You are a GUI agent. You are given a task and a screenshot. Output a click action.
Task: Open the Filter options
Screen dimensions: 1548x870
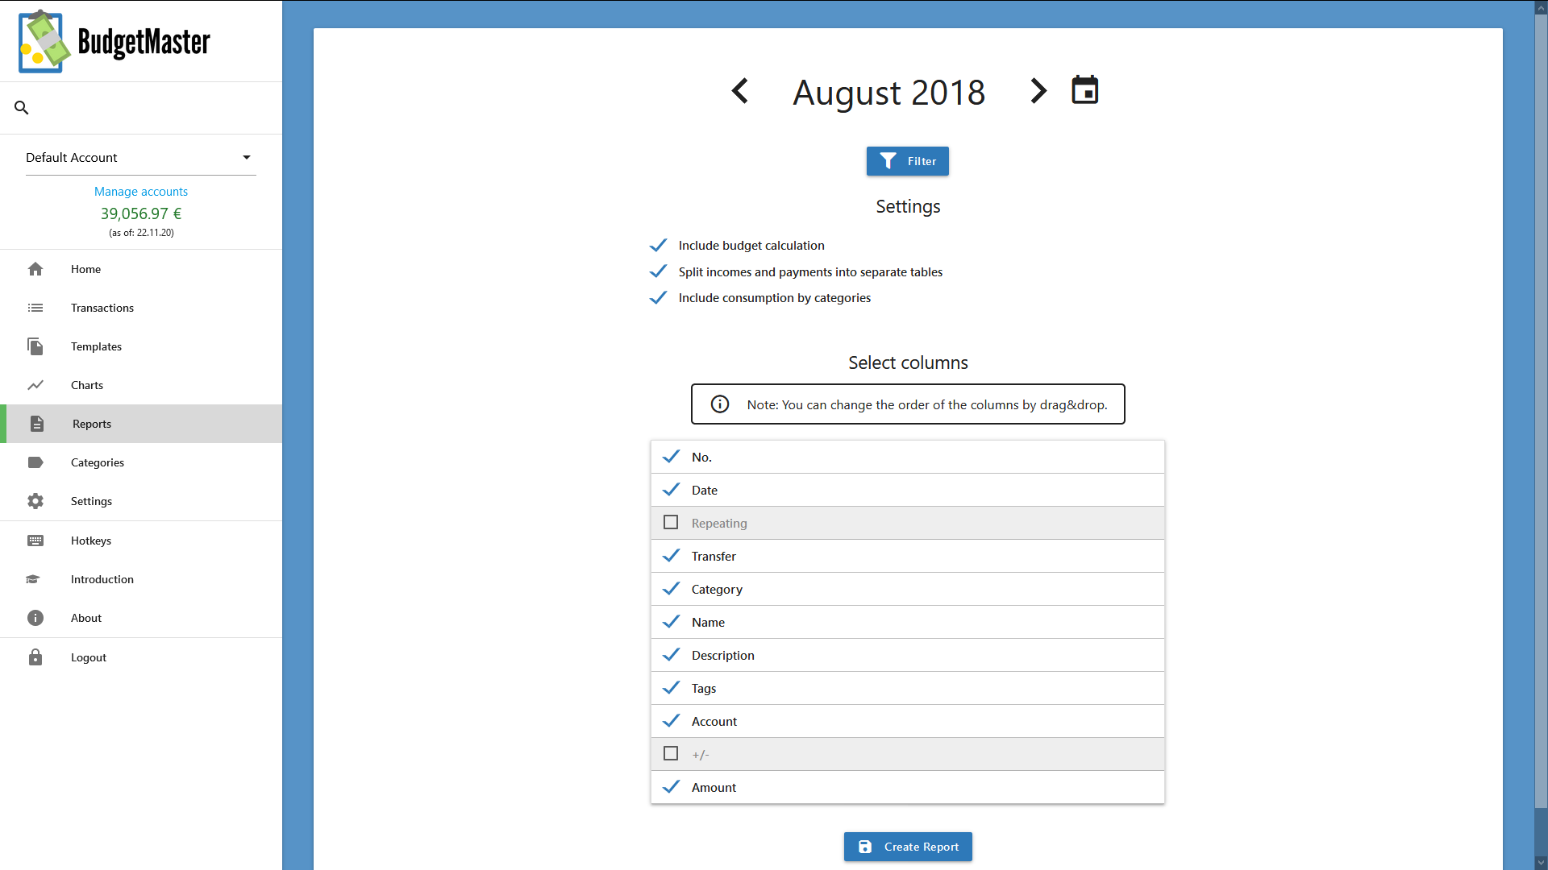[x=908, y=161]
